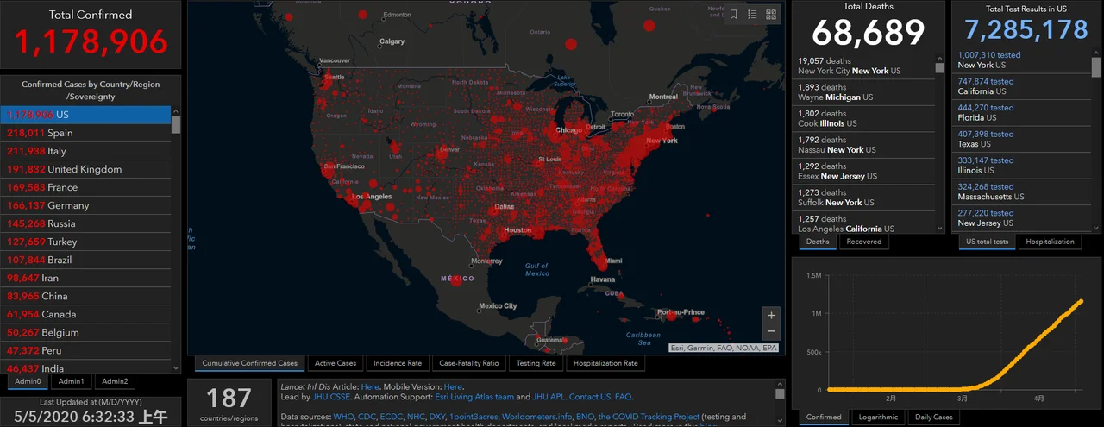1104x427 pixels.
Task: Click Massachusetts tested entry
Action: click(1022, 192)
